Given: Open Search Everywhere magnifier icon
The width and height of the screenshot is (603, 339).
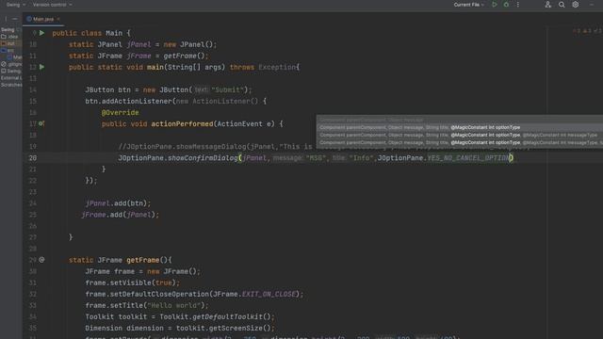Looking at the screenshot, I should 562,5.
